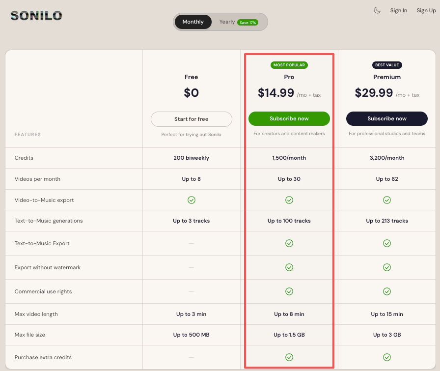Click the SONILO logo

click(x=36, y=15)
